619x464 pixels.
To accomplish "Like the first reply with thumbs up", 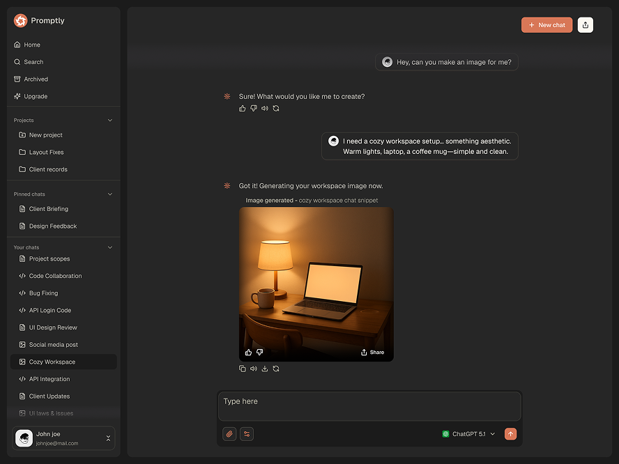I will tap(243, 109).
